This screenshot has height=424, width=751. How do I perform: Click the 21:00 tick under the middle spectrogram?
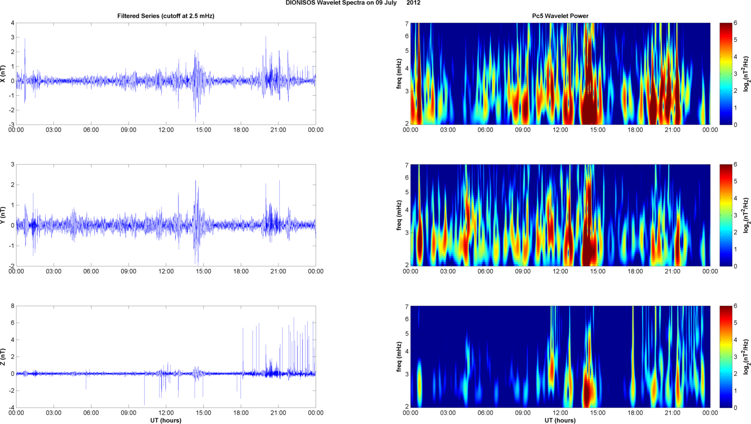(672, 272)
